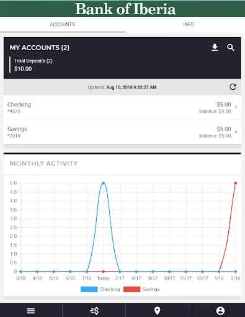245x317 pixels.
Task: Open the profile icon in the bottom bar
Action: (x=220, y=311)
